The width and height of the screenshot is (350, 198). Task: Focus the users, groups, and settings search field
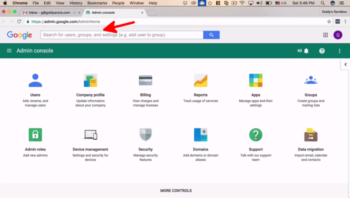122,35
